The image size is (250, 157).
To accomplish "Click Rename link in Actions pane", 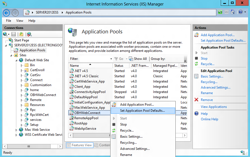I will point(207,93).
